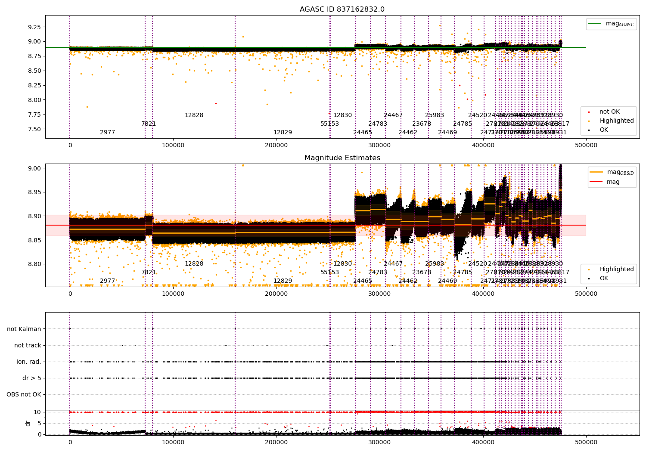The height and width of the screenshot is (452, 646).
Task: Click the 8.00 y-axis tick label
Action: (34, 100)
